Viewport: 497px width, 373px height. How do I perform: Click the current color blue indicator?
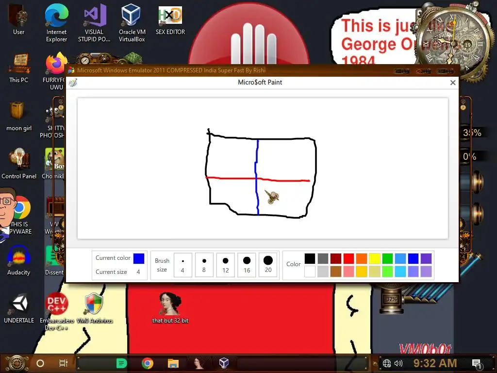139,258
